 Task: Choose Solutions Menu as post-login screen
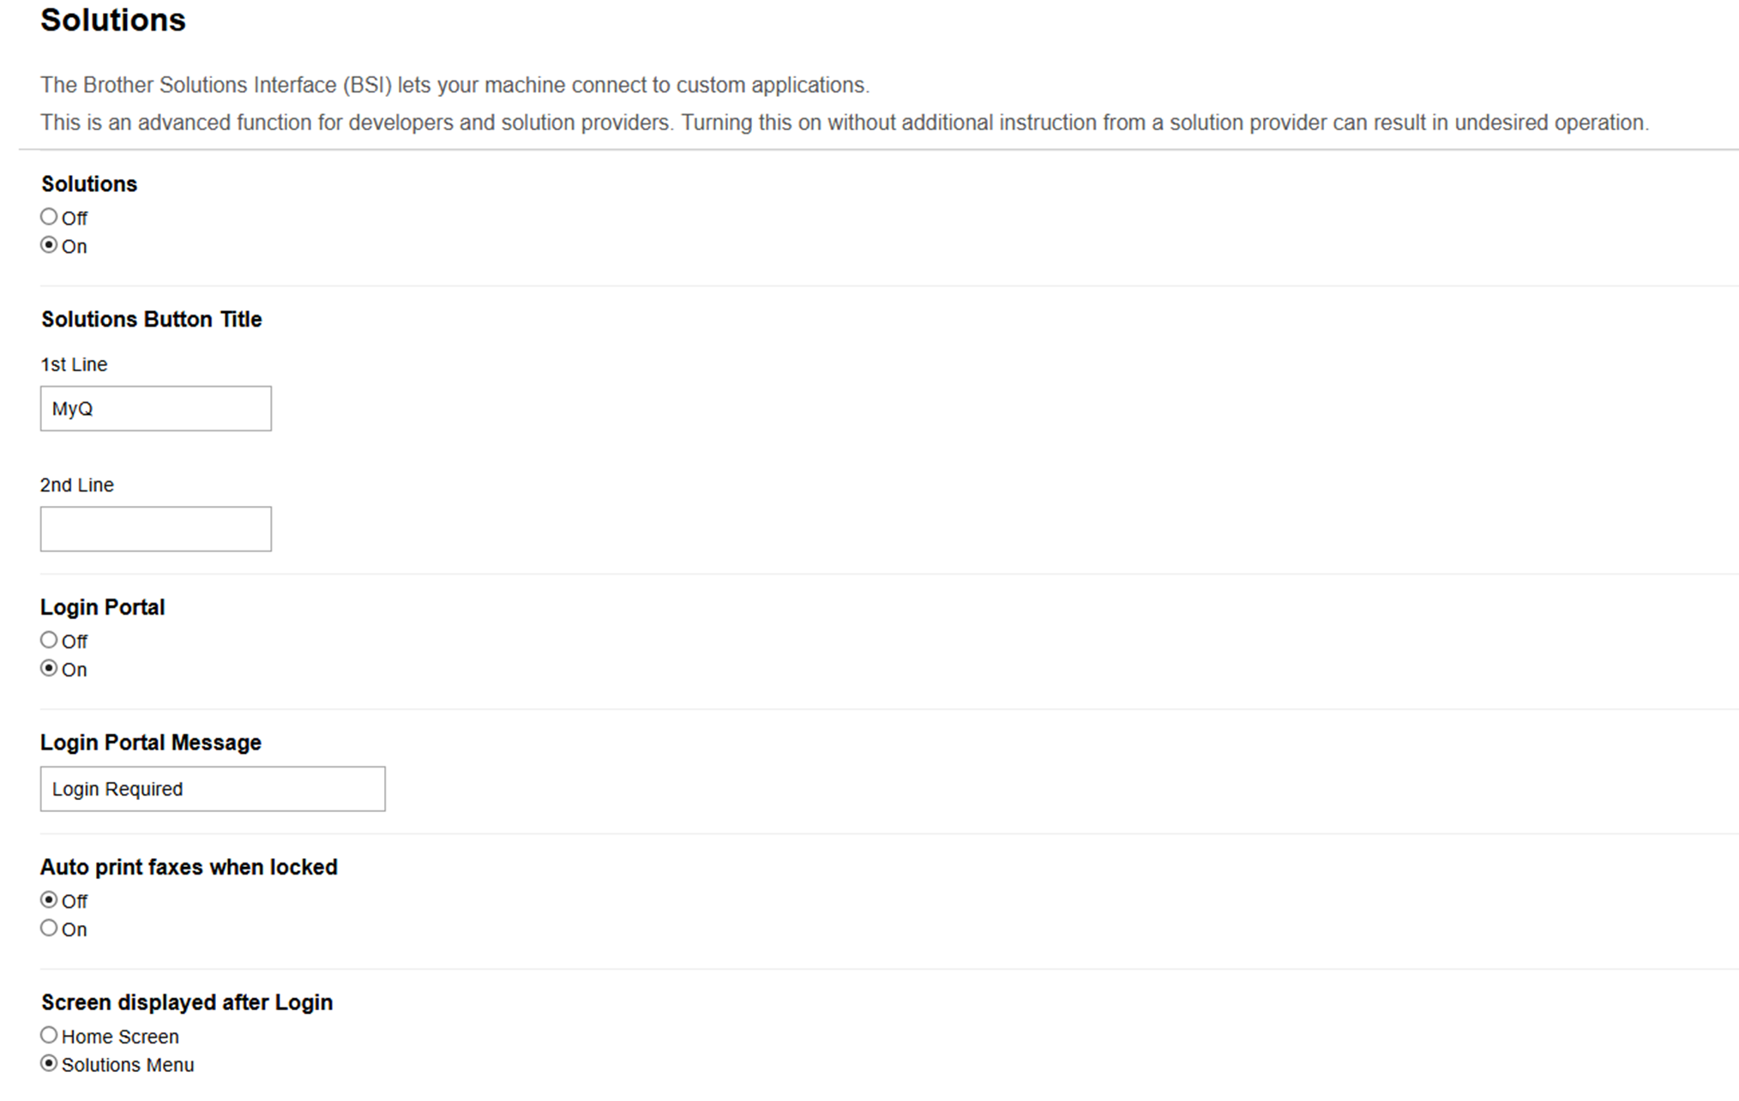[x=49, y=1064]
